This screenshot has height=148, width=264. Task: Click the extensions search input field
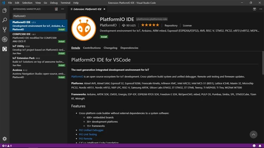pyautogui.click(x=39, y=16)
